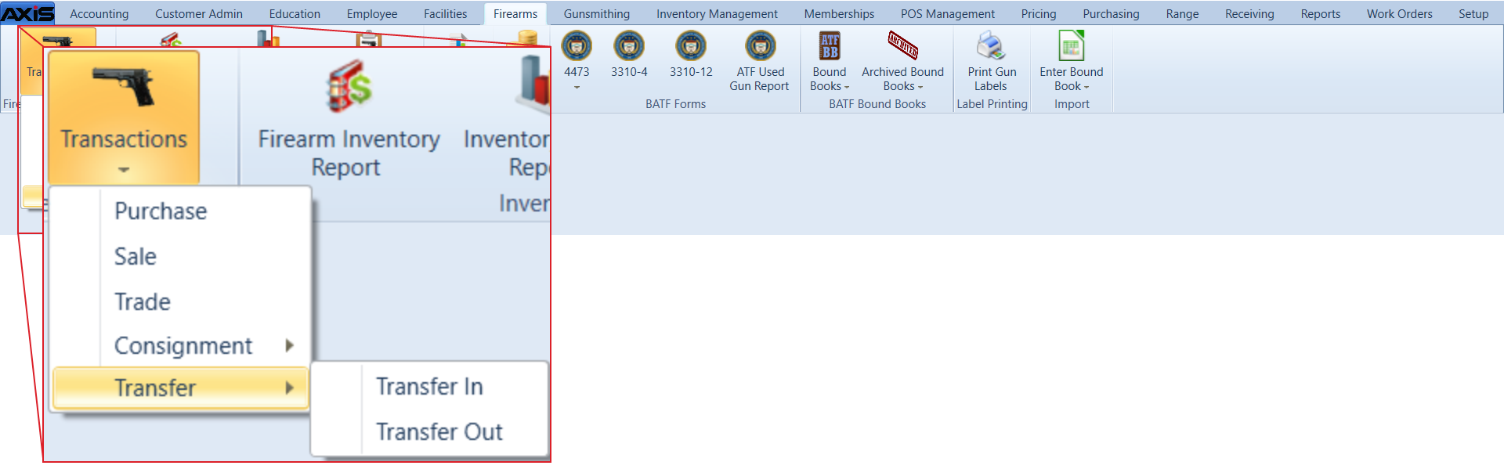
Task: Open the Accounting tab
Action: point(99,13)
